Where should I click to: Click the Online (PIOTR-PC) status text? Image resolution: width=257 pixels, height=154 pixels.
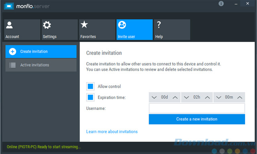44,147
